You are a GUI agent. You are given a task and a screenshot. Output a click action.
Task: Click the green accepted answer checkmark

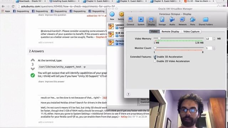point(32,75)
